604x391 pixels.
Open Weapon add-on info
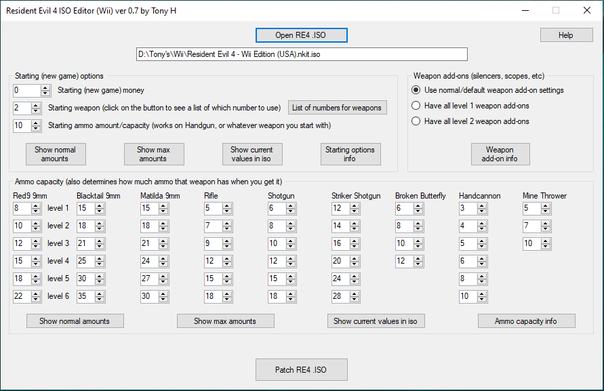[x=500, y=155]
